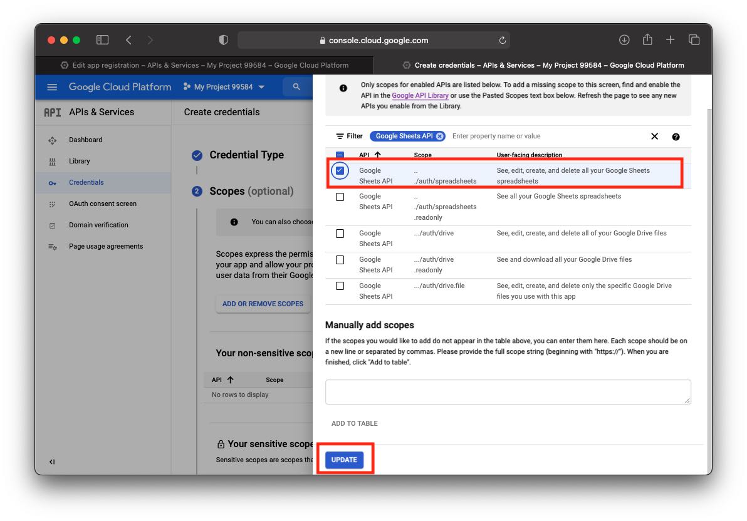747x521 pixels.
Task: Open Safari privacy shield icon
Action: [224, 40]
